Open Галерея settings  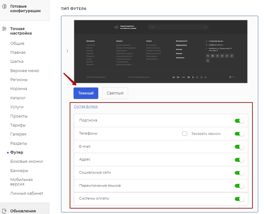18,134
